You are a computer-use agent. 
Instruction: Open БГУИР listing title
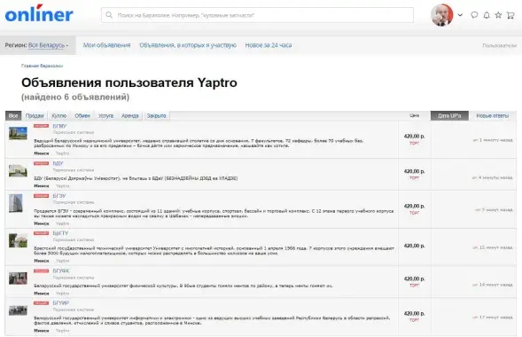(x=60, y=303)
